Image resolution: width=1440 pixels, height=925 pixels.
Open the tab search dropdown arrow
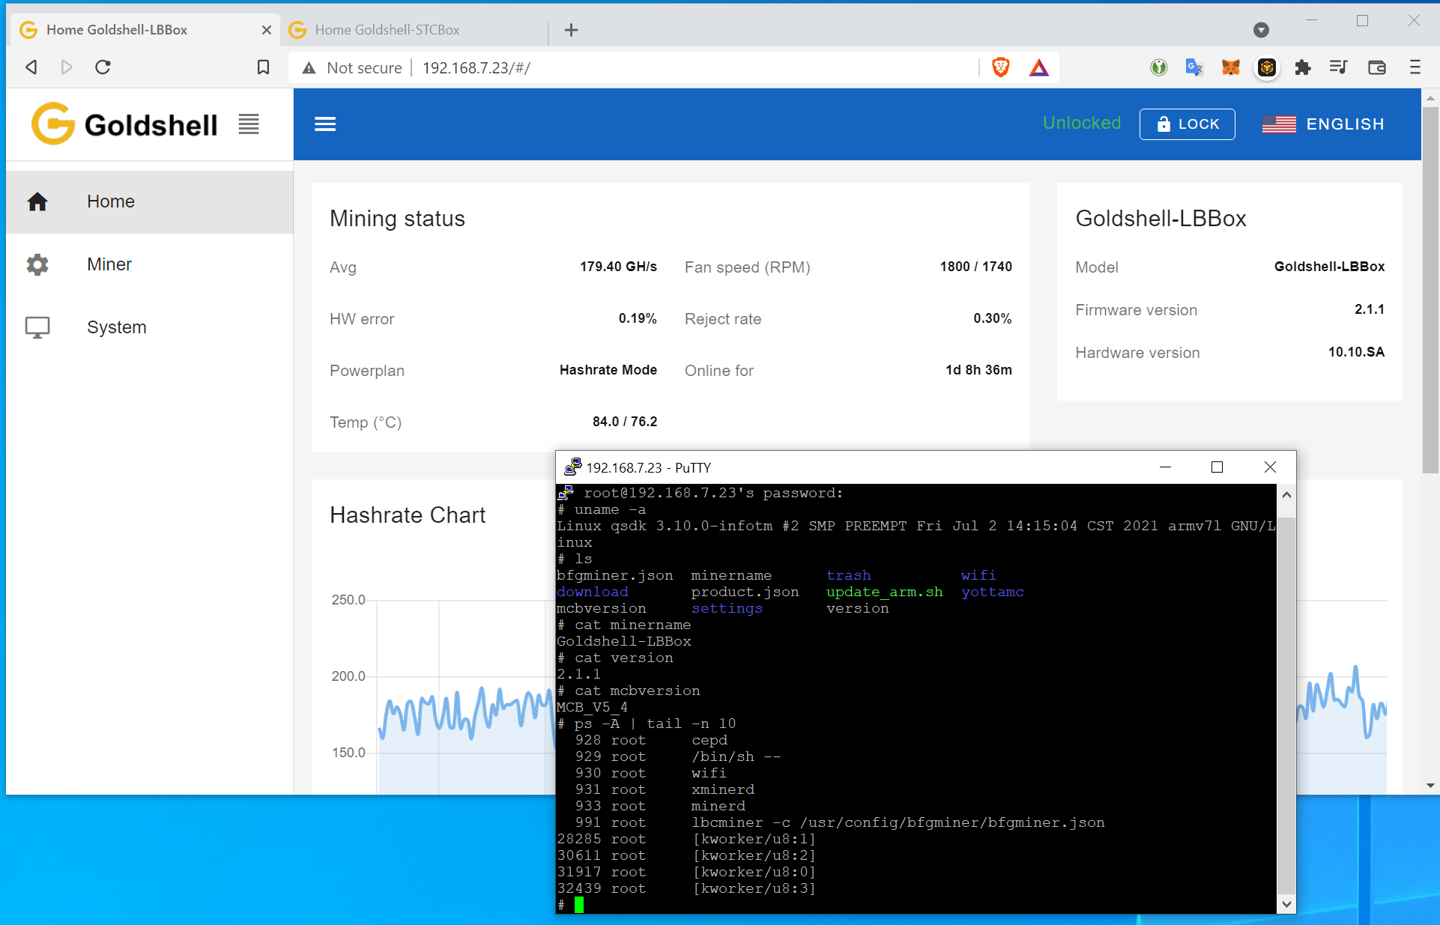tap(1261, 30)
